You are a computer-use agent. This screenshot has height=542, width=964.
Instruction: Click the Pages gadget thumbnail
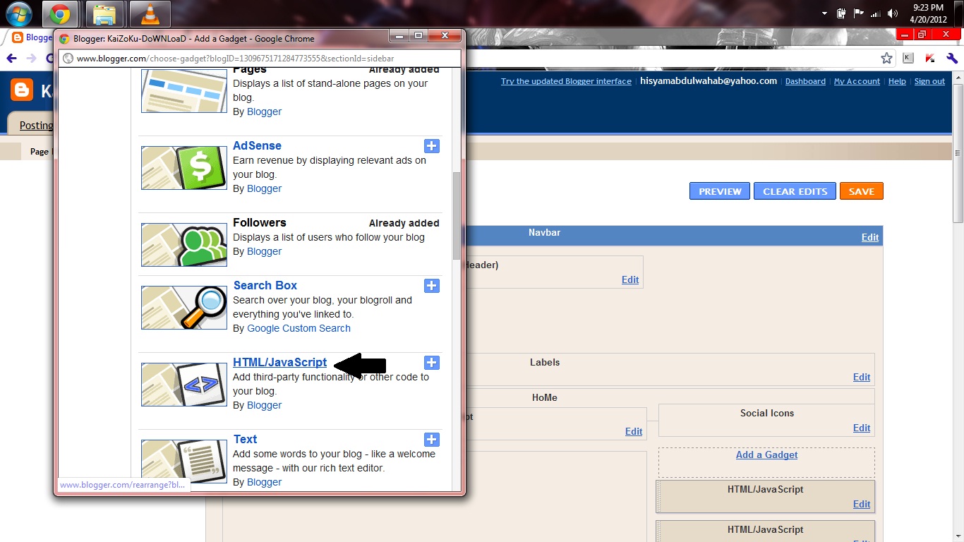[x=184, y=91]
